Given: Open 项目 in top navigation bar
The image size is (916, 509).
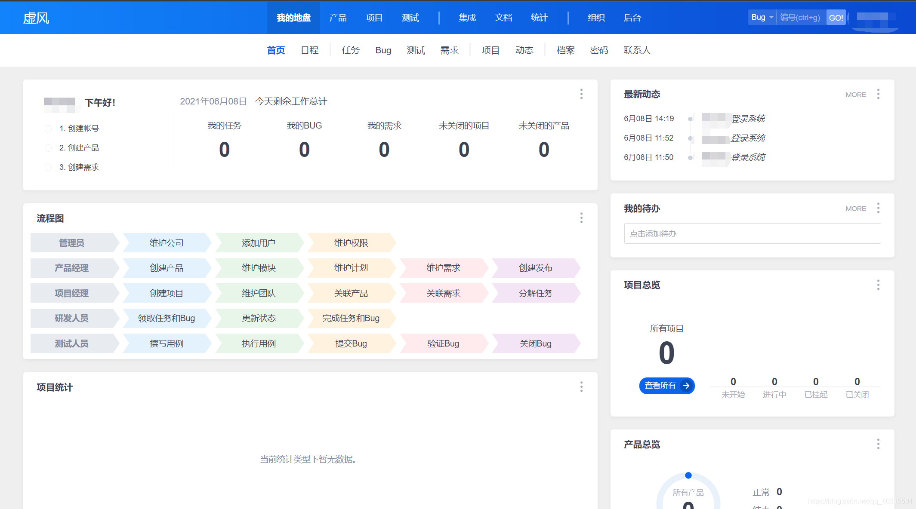Looking at the screenshot, I should click(374, 18).
